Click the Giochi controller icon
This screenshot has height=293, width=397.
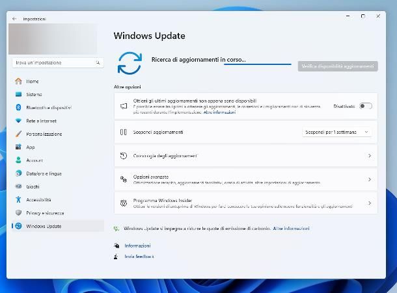[18, 186]
